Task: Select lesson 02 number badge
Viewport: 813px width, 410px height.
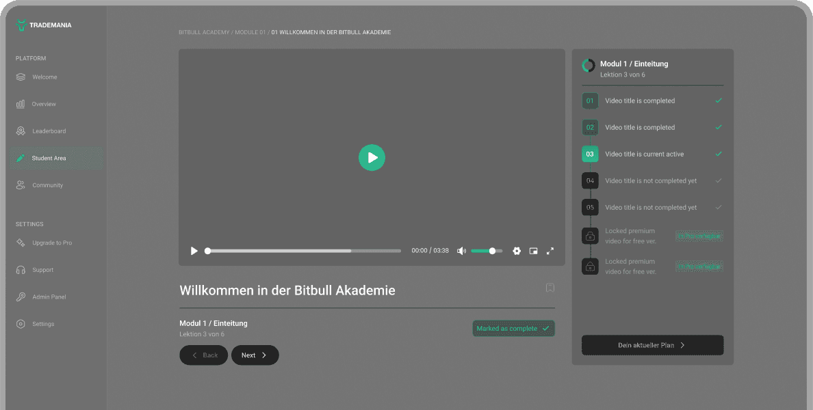Action: point(590,127)
